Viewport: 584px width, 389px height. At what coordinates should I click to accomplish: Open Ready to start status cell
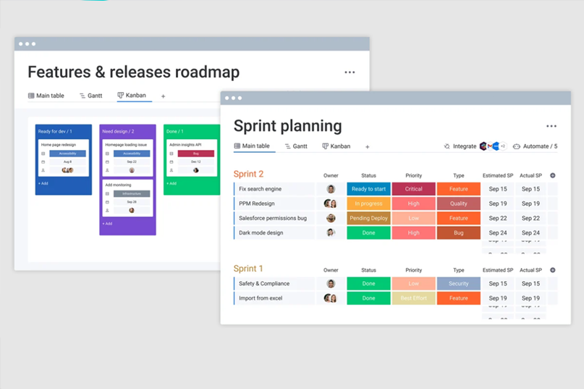point(369,189)
